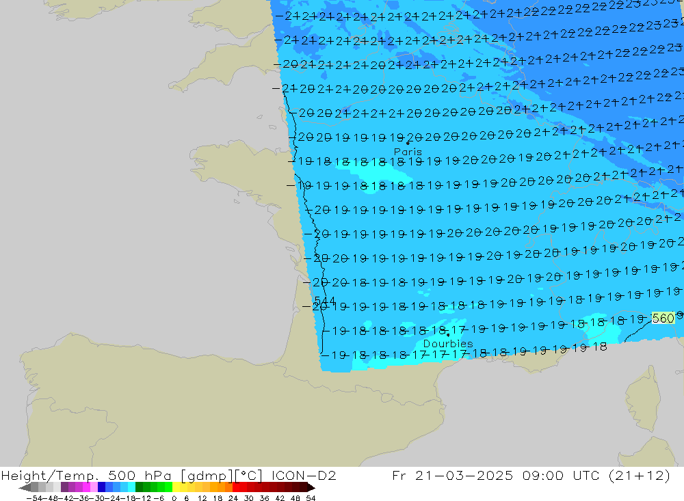The height and width of the screenshot is (501, 684).
Task: Click the 0 legend scale value
Action: coord(174,498)
